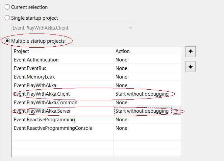Choose the Single startup project option
Image resolution: width=224 pixels, height=161 pixels.
click(7, 18)
